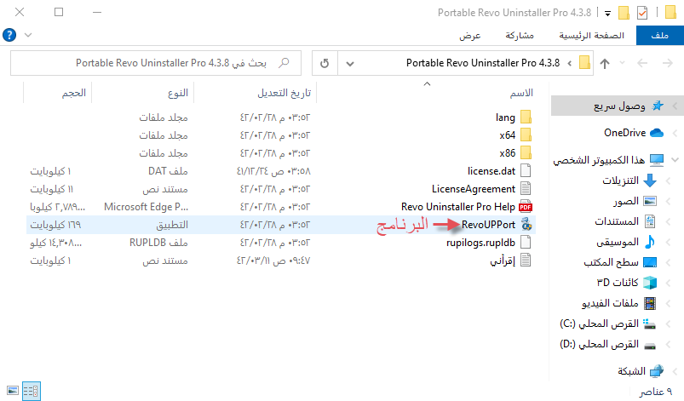Select the x86 folder icon
The height and width of the screenshot is (401, 684).
coord(526,153)
